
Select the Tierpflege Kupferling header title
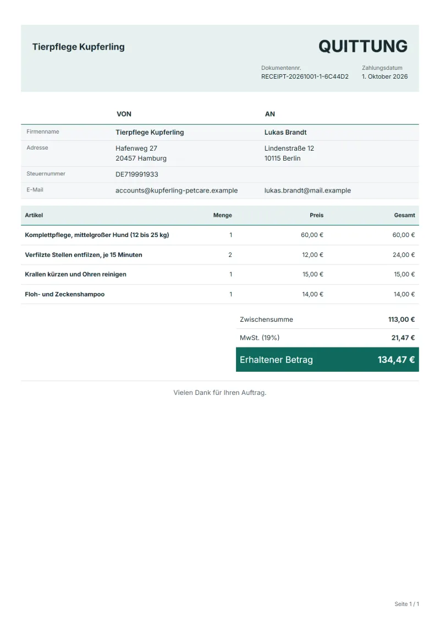79,47
